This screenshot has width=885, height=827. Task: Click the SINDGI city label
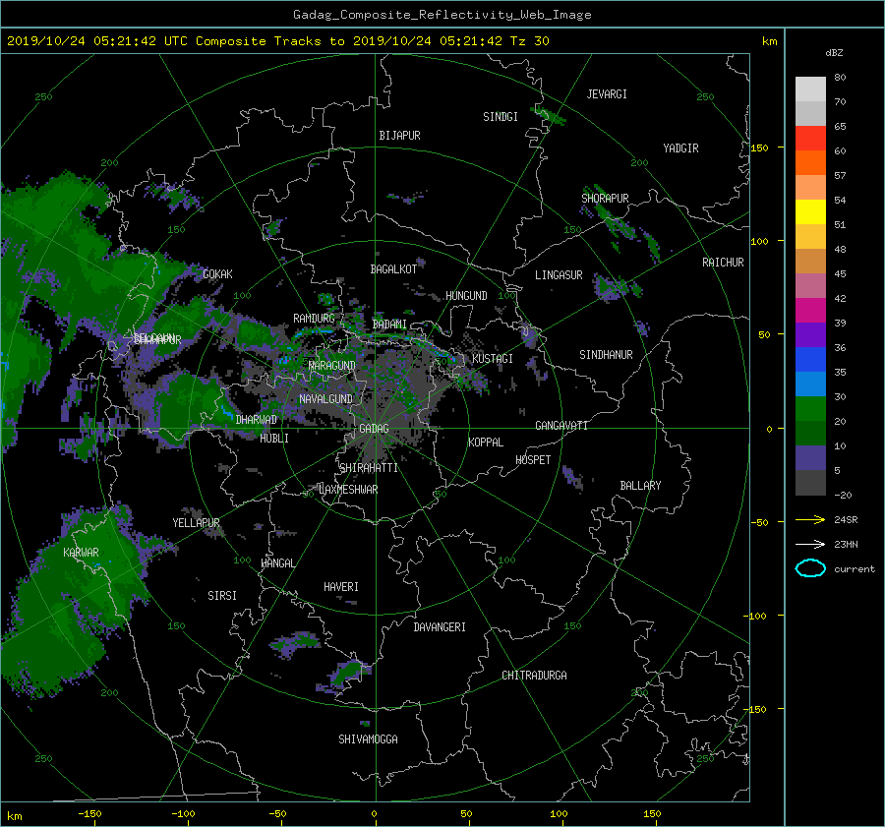501,117
